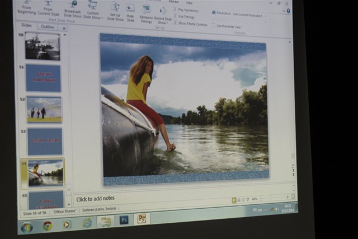Click 'Click to add notes' area

tap(95, 199)
